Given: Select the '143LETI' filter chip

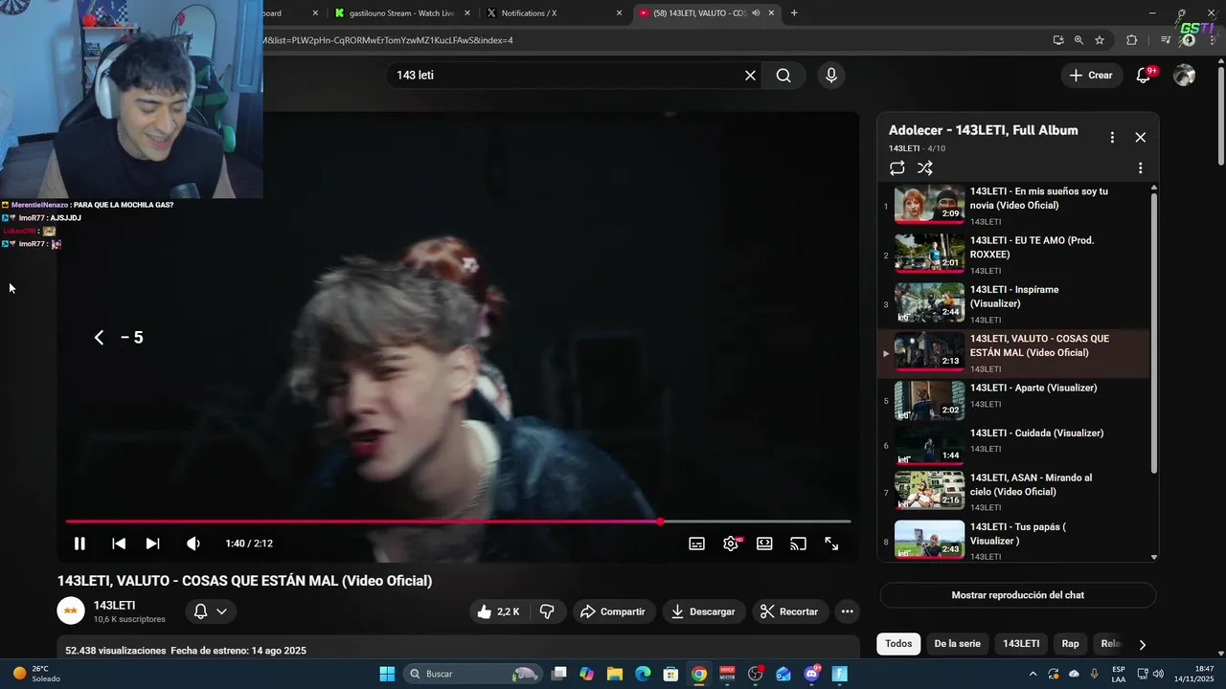Looking at the screenshot, I should [x=1021, y=644].
